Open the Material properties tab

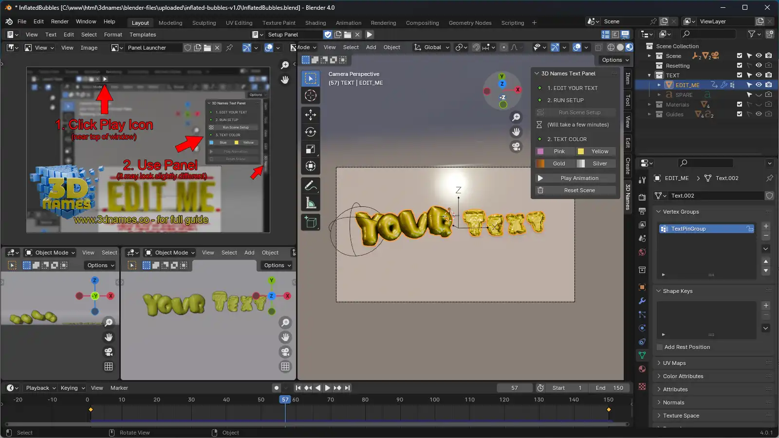(x=642, y=369)
